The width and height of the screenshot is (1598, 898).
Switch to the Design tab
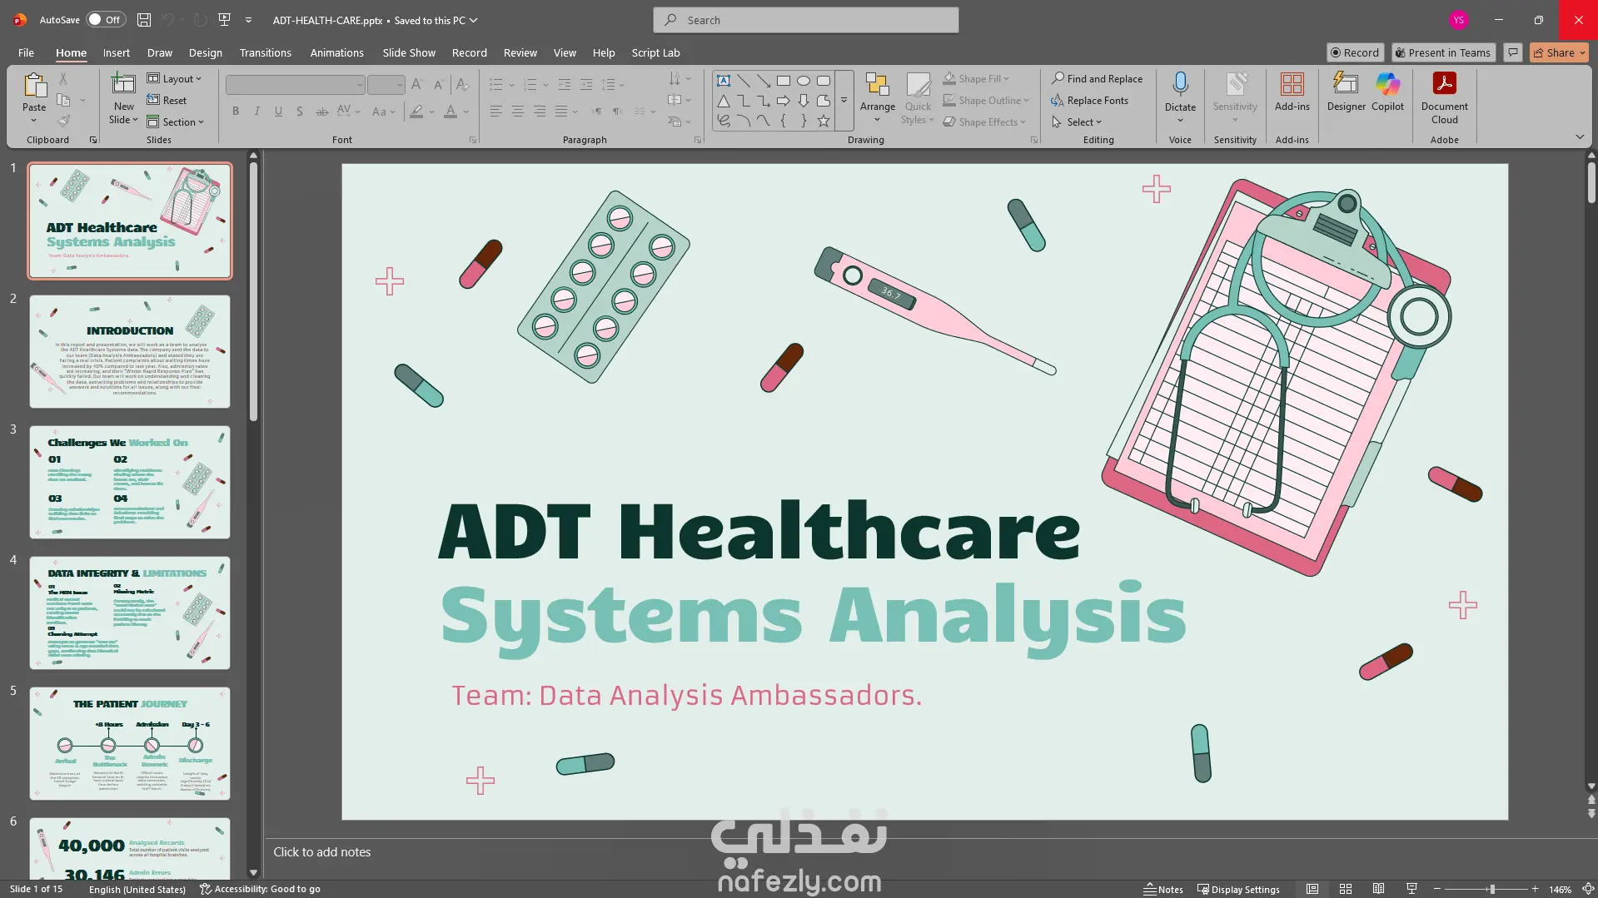click(206, 52)
